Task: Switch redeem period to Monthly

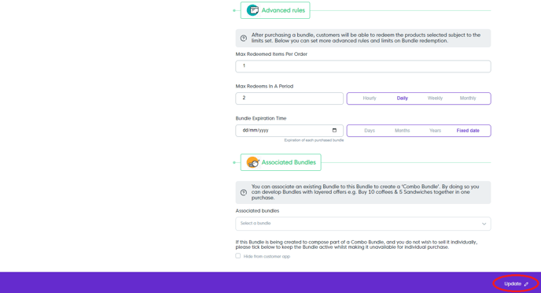Action: (468, 98)
